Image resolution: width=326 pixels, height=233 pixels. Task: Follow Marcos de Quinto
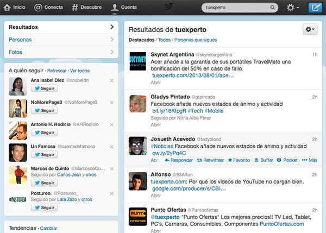click(45, 183)
